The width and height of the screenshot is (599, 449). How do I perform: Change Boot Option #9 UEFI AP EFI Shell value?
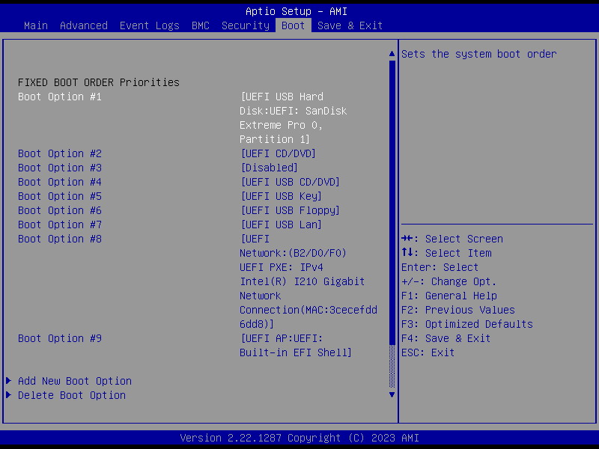pos(296,346)
